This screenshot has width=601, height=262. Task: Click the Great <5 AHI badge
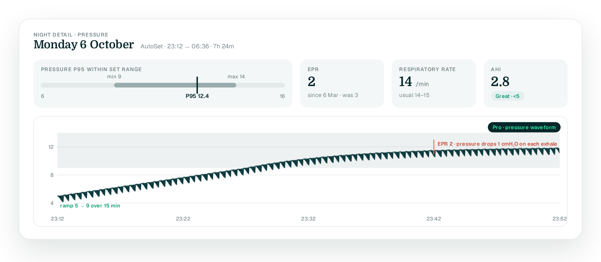pyautogui.click(x=507, y=96)
